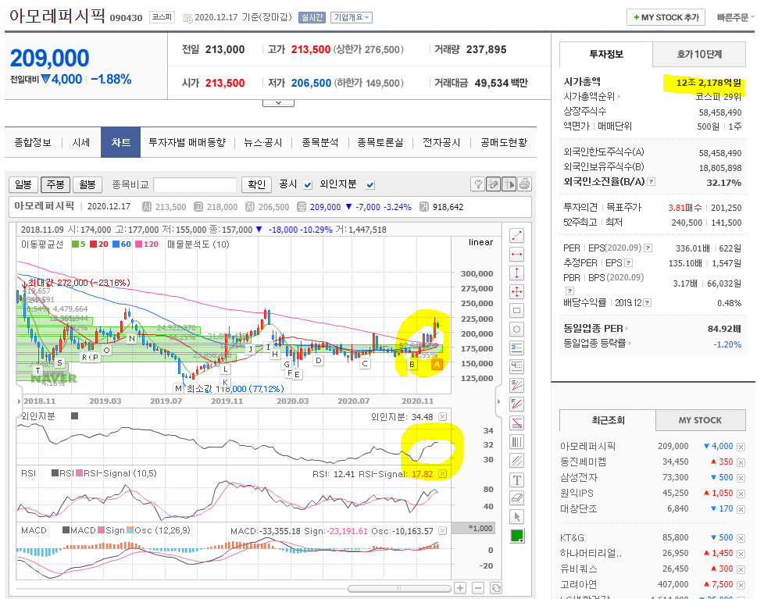Open KT&G in recent list
Viewport: 764px width, 599px height.
click(x=572, y=538)
